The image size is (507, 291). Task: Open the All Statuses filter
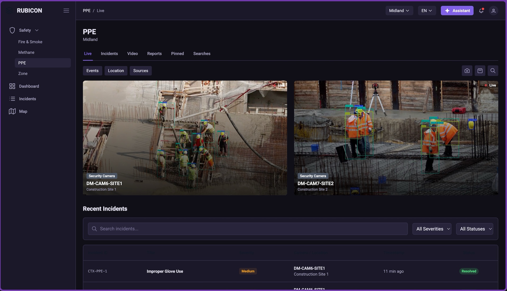(475, 229)
